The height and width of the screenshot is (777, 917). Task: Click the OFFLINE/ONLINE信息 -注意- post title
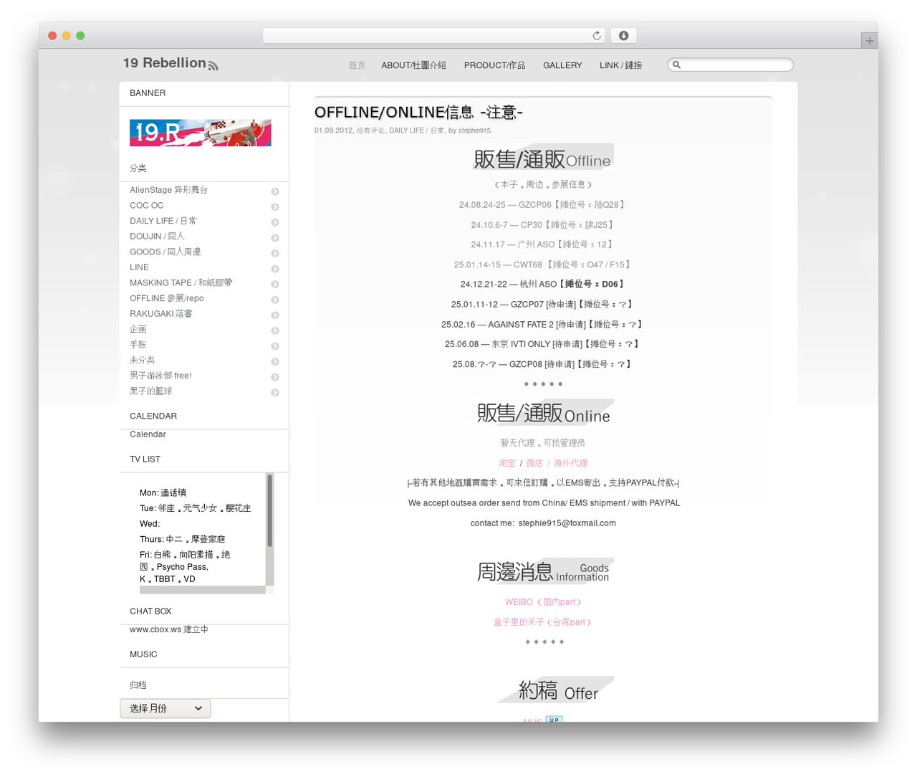point(418,112)
